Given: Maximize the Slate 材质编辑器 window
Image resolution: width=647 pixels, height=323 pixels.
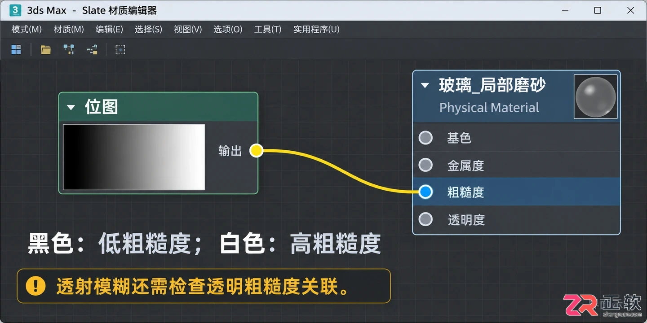Looking at the screenshot, I should 598,10.
